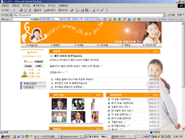185x139 pixels.
Task: Open the Favorites (즐겨찾기) toolbar pane
Action: point(50,10)
